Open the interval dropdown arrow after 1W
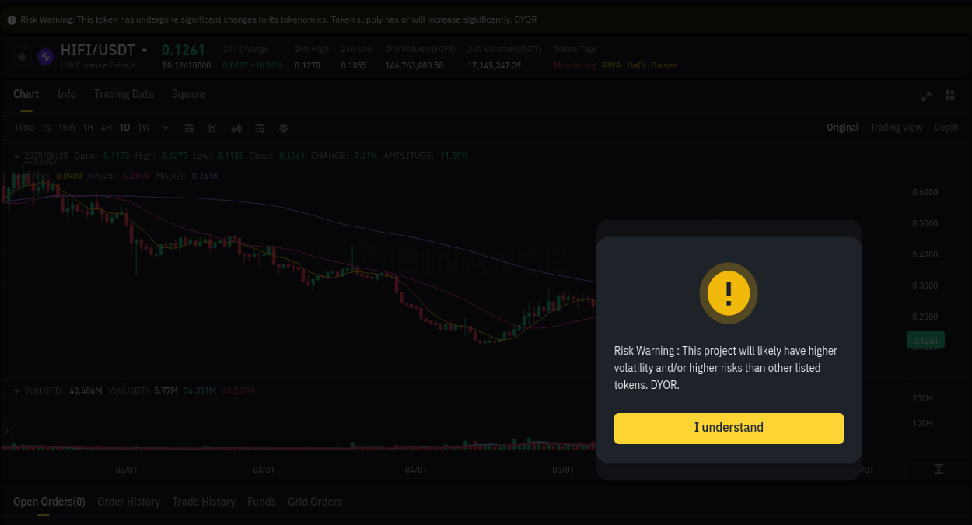 [x=165, y=128]
